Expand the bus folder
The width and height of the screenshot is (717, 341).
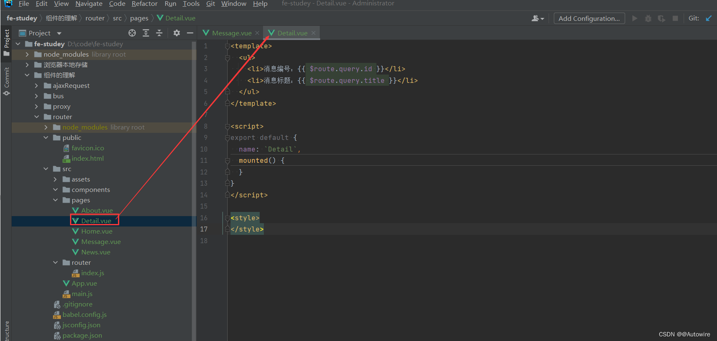pyautogui.click(x=37, y=96)
